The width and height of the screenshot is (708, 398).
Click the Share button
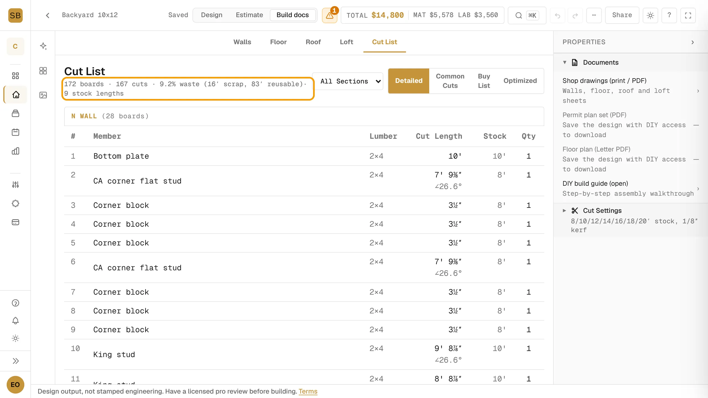tap(622, 15)
